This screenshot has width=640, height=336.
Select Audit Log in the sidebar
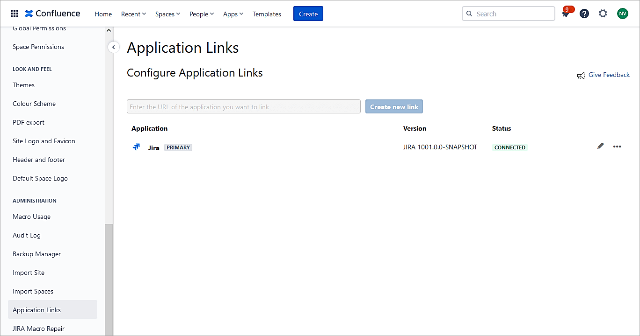point(27,235)
